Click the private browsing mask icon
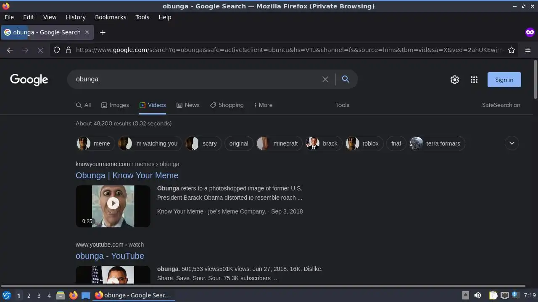The image size is (538, 302). [530, 32]
